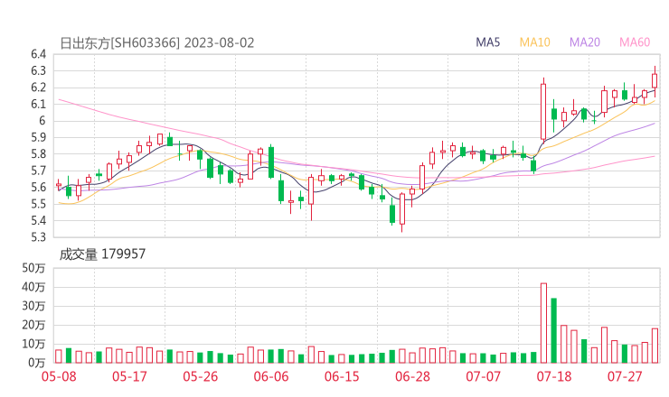Viewport: 669px width, 397px height.
Task: Click the last red volume bar on the right
Action: [x=655, y=346]
